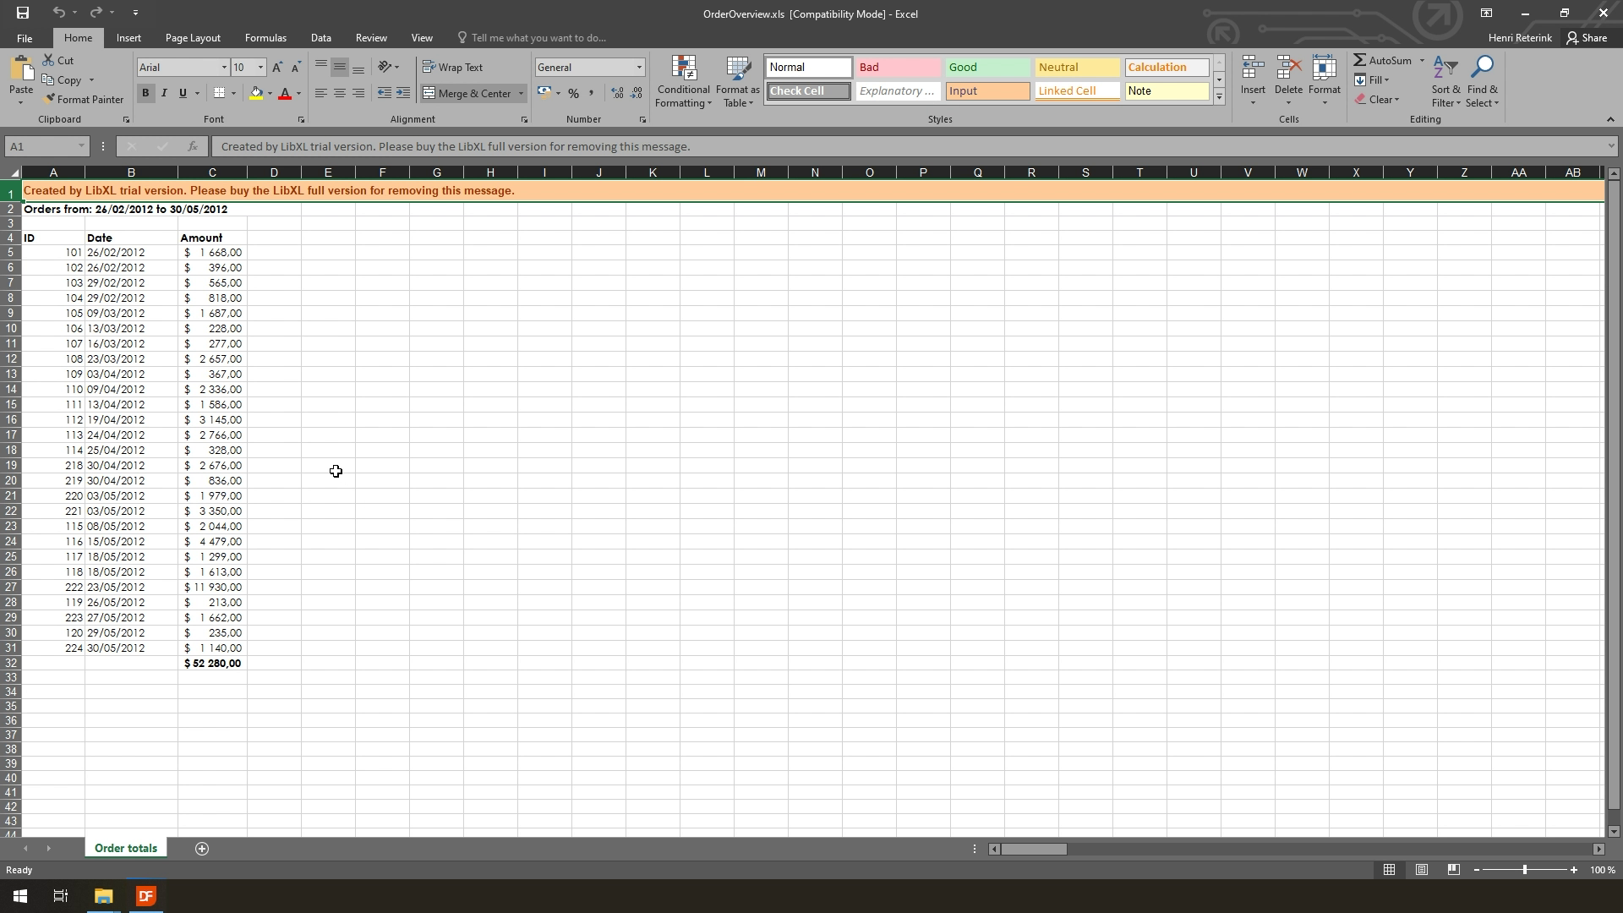Switch to Page Layout view icon

pyautogui.click(x=1422, y=870)
